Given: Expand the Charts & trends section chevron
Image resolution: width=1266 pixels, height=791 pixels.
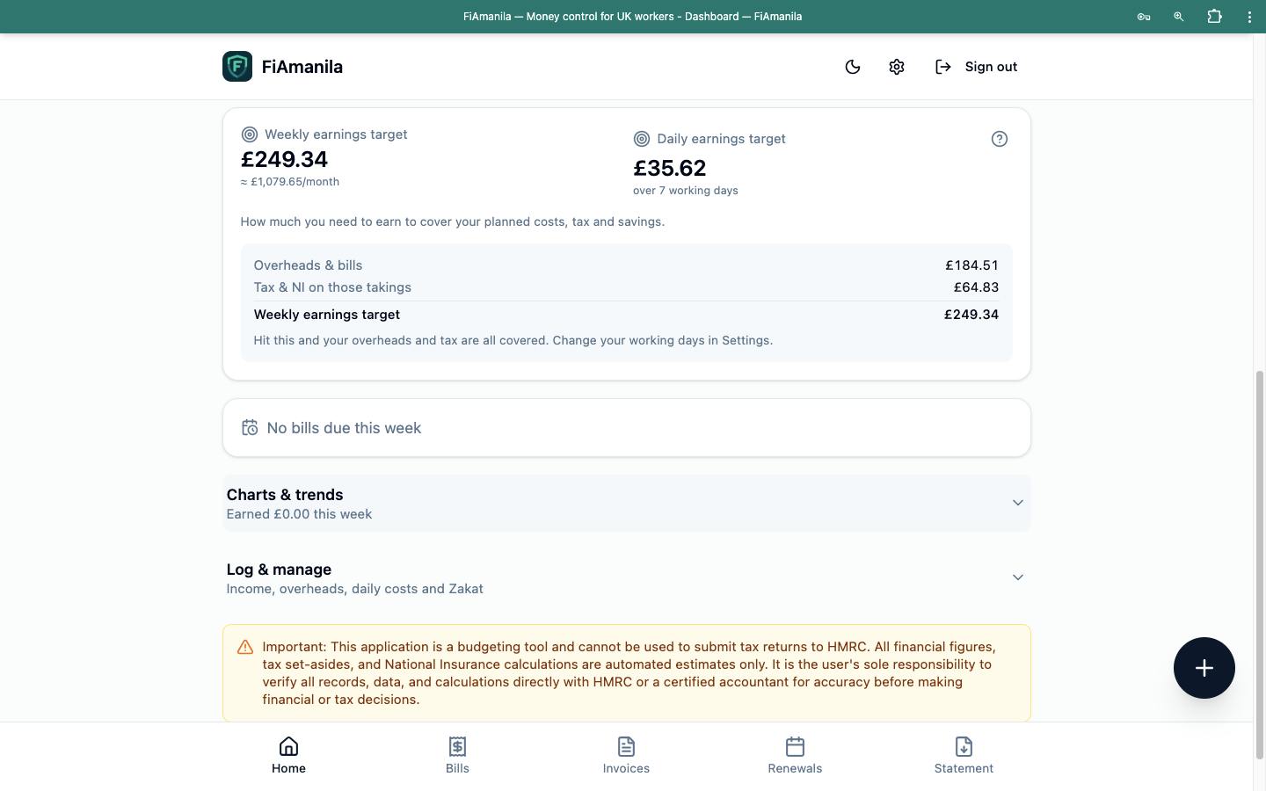Looking at the screenshot, I should coord(1017,503).
